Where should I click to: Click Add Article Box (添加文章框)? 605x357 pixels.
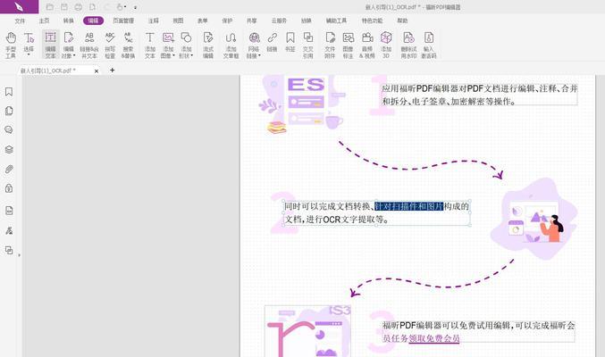point(231,45)
